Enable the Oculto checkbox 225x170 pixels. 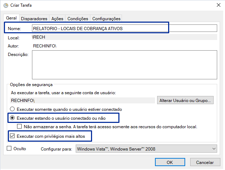coord(9,149)
